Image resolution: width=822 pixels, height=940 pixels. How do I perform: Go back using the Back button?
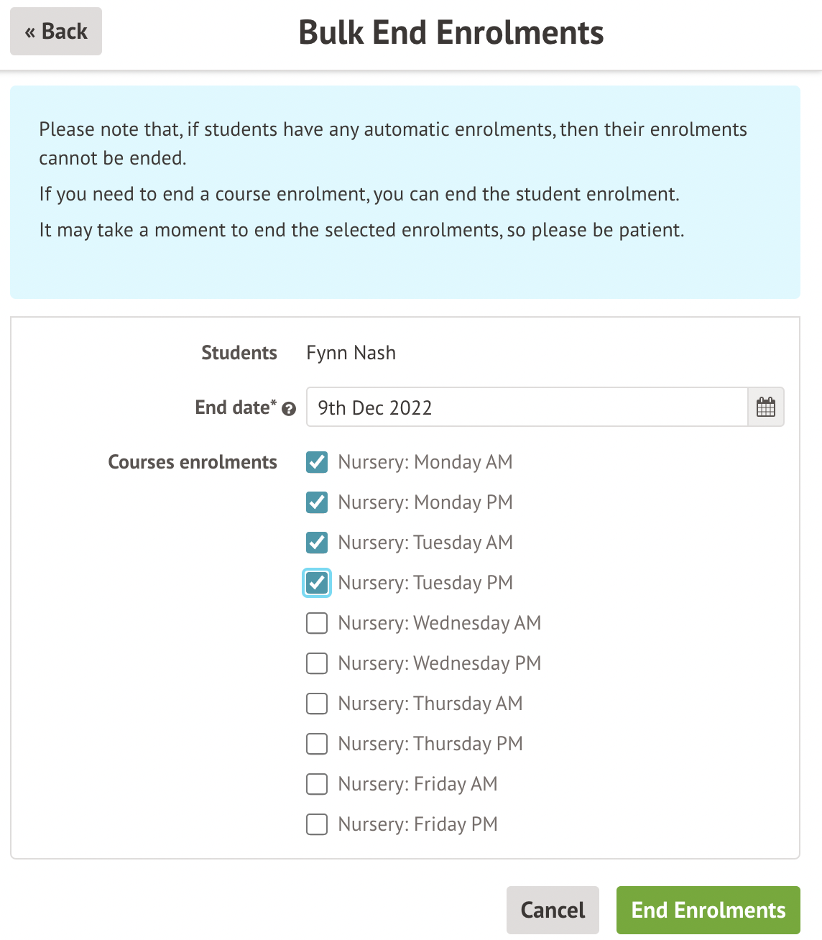[x=56, y=32]
